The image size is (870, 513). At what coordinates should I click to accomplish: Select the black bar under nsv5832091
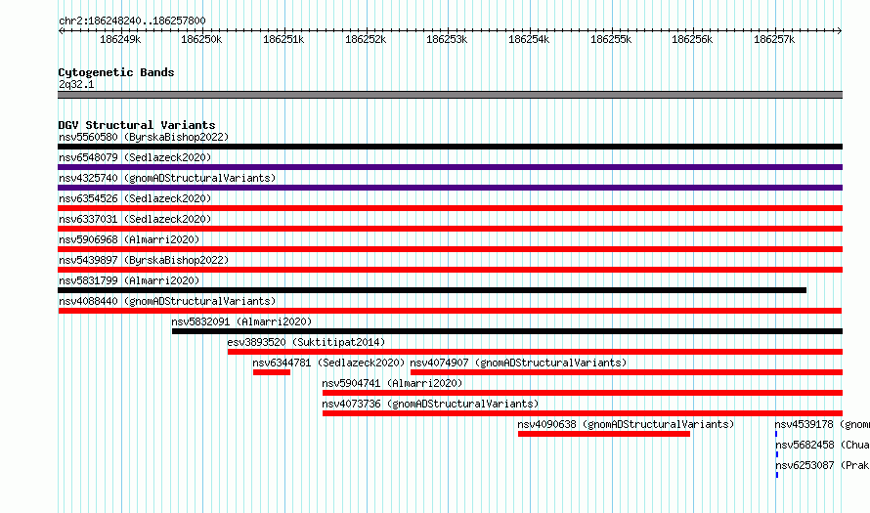(x=507, y=331)
